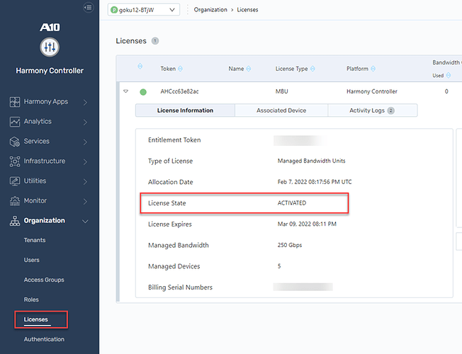
Task: Go to Tenants page
Action: tap(35, 240)
